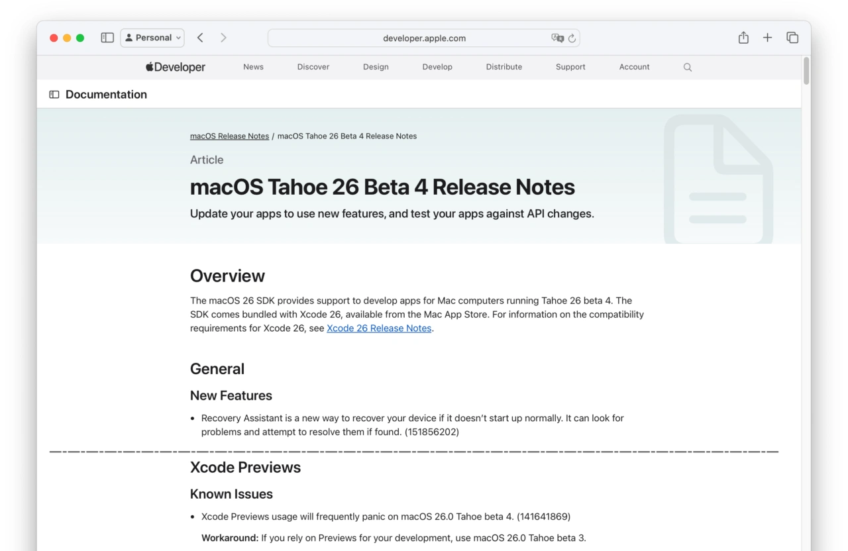Viewport: 848px width, 551px height.
Task: Open the Personal profile dropdown
Action: pyautogui.click(x=152, y=38)
